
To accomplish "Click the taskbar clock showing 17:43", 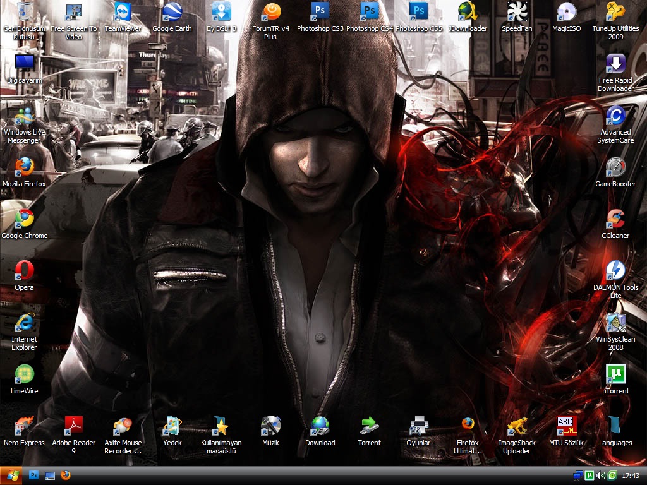I will click(631, 476).
